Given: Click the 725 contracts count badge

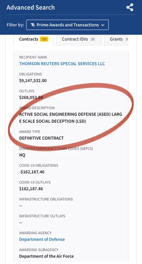Looking at the screenshot, I should [44, 39].
